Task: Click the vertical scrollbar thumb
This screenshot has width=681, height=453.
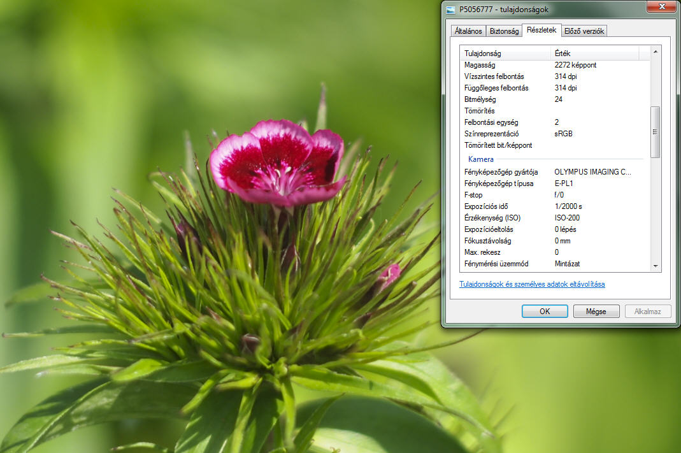Action: (656, 132)
